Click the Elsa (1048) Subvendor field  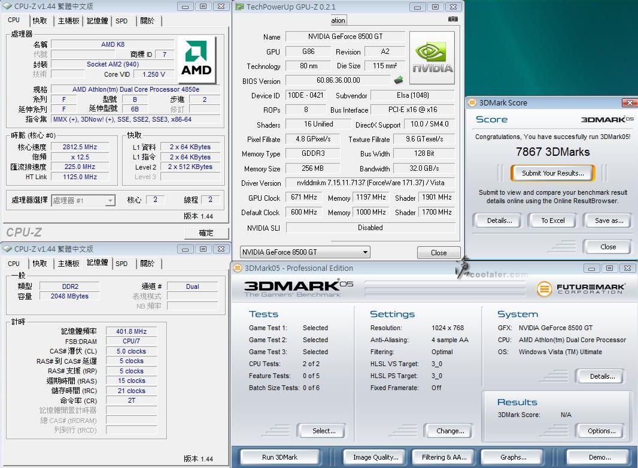click(x=412, y=95)
